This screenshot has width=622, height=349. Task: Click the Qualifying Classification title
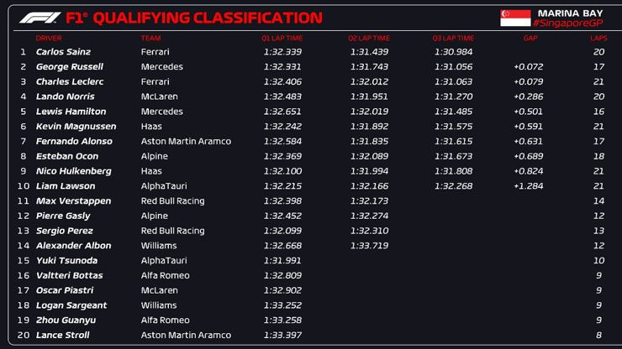(x=207, y=18)
